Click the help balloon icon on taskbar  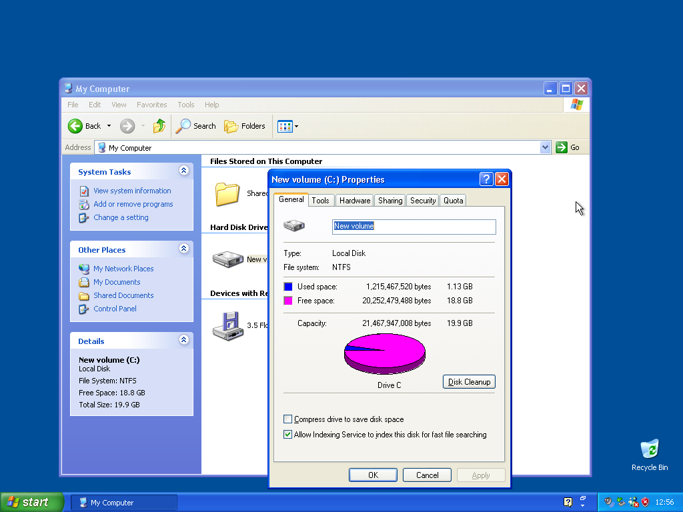[568, 503]
